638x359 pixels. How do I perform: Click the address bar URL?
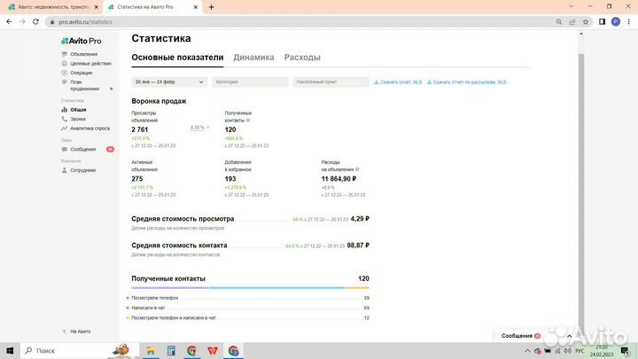coord(85,21)
